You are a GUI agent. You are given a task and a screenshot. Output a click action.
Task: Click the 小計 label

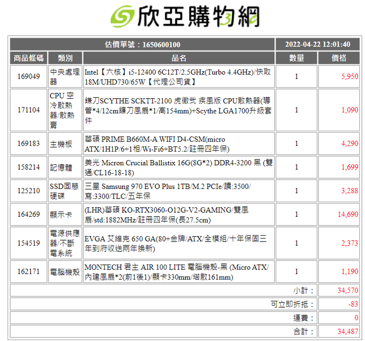tap(303, 290)
